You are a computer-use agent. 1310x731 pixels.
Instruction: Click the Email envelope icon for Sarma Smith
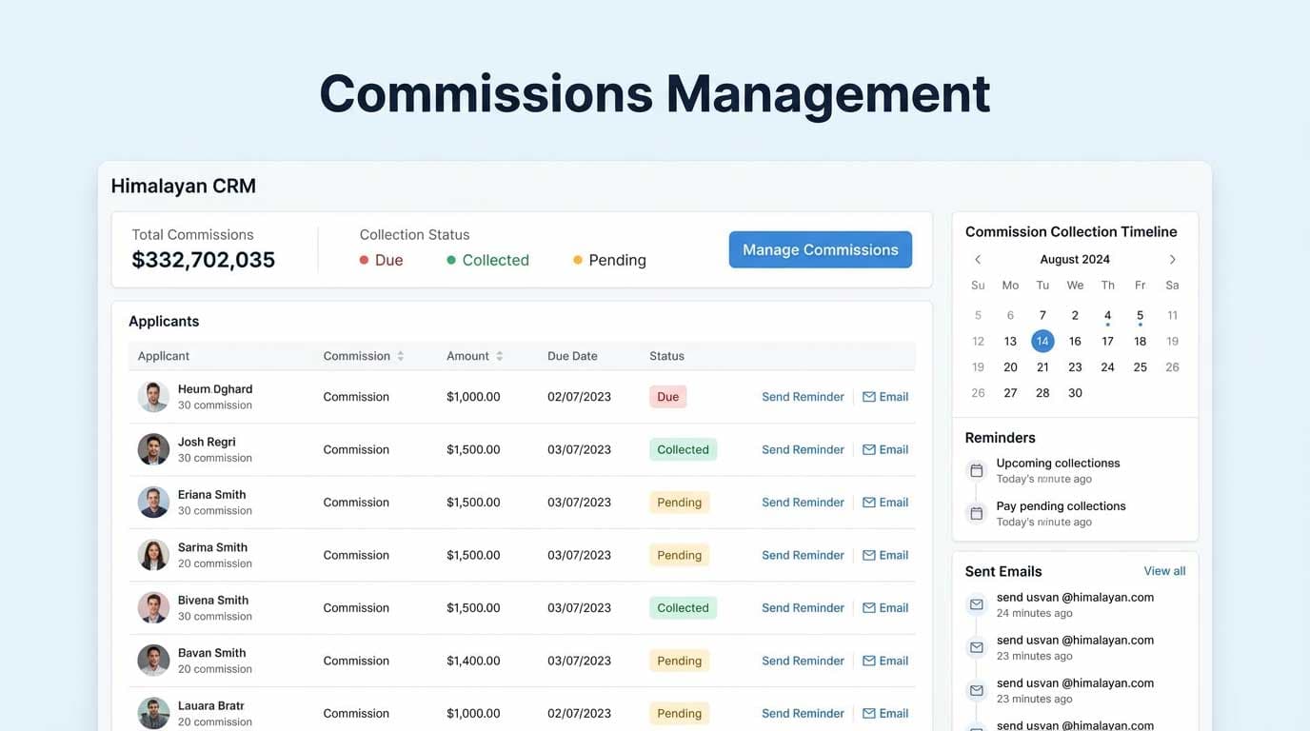coord(868,554)
